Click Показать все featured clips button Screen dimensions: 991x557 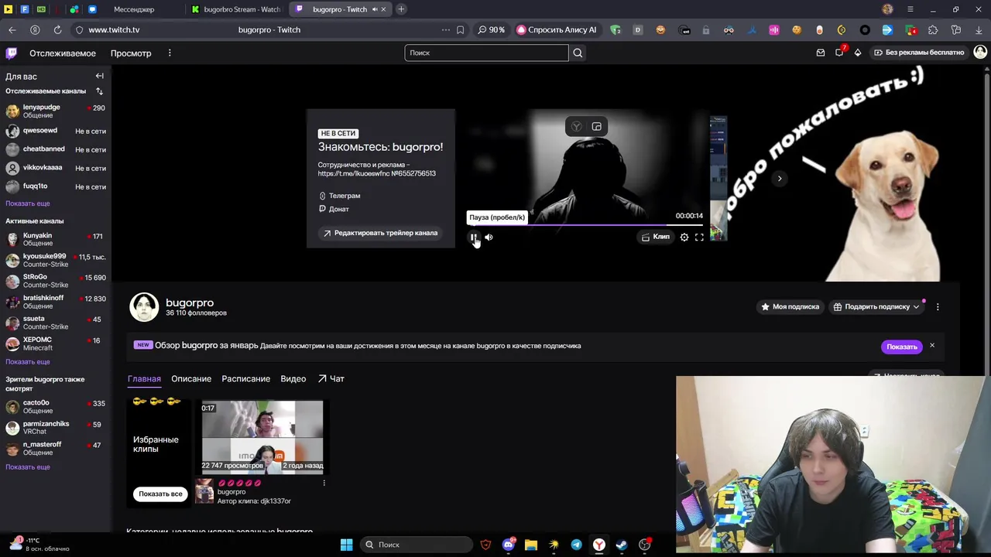161,494
